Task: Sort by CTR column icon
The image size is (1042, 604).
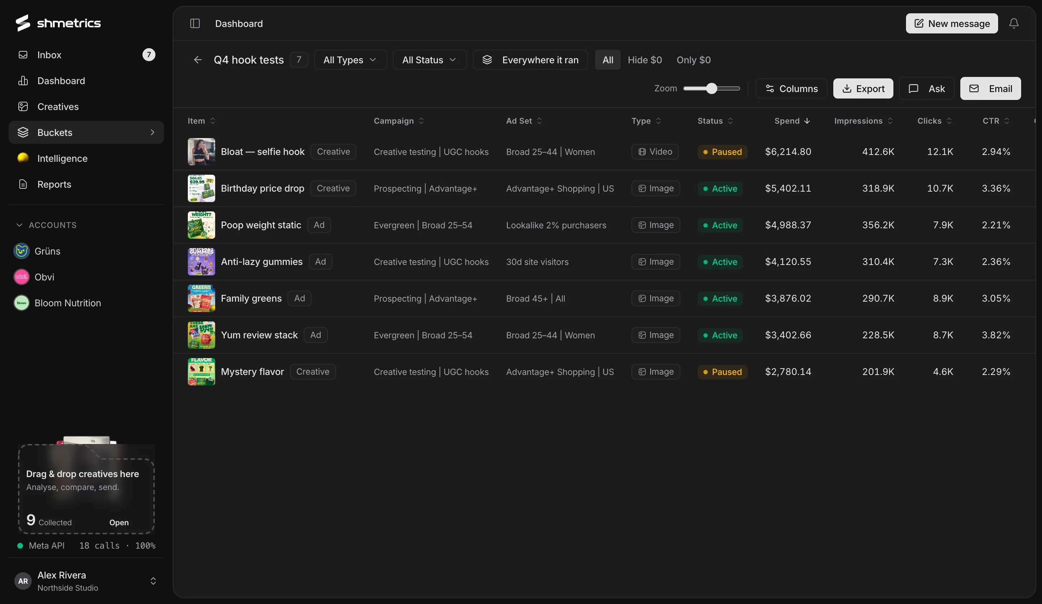Action: point(1006,121)
